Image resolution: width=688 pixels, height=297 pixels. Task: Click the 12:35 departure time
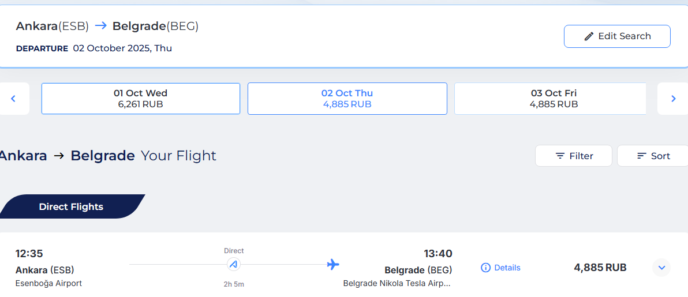(29, 254)
